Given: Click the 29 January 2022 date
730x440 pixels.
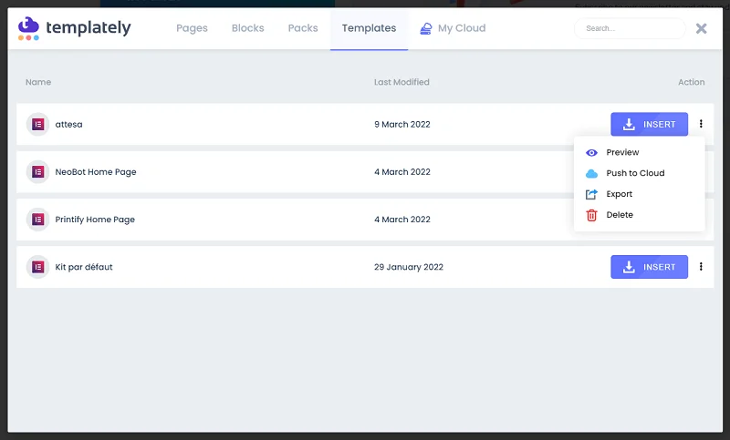Looking at the screenshot, I should point(409,267).
